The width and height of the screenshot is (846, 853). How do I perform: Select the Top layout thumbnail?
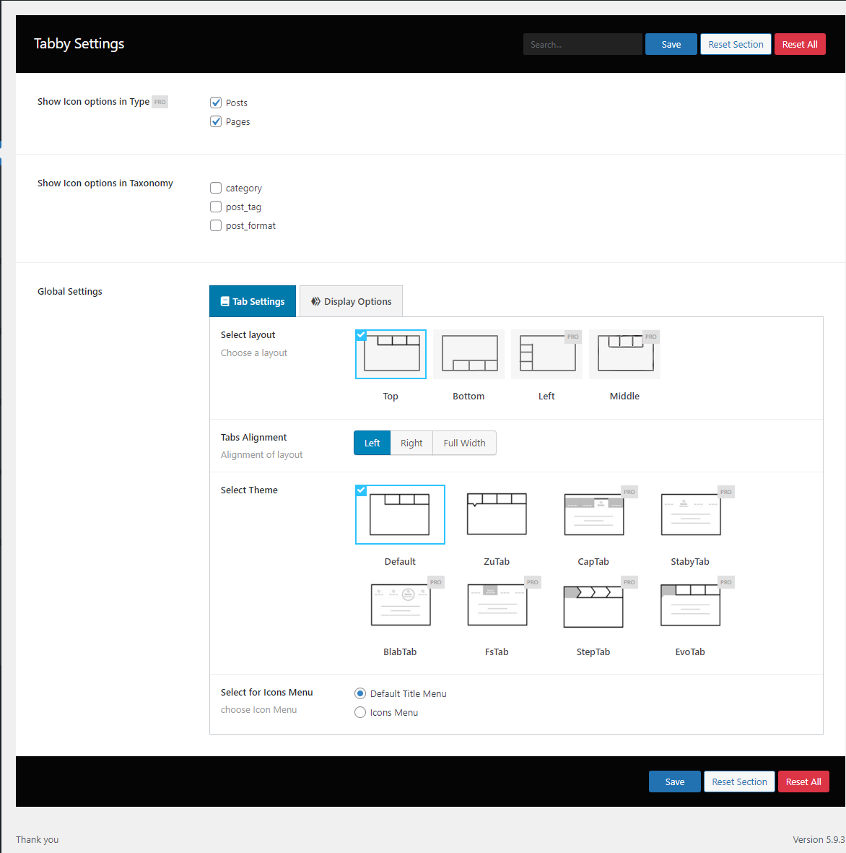(x=391, y=354)
